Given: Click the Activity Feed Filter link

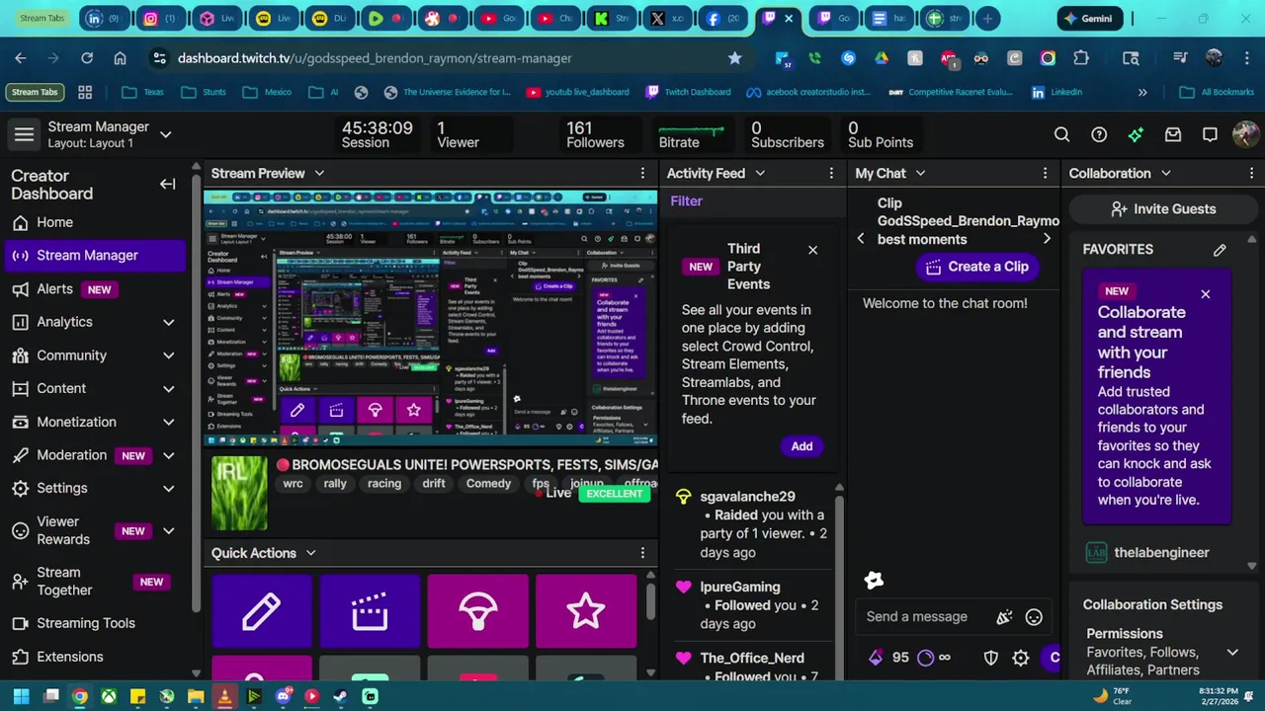Looking at the screenshot, I should 686,201.
